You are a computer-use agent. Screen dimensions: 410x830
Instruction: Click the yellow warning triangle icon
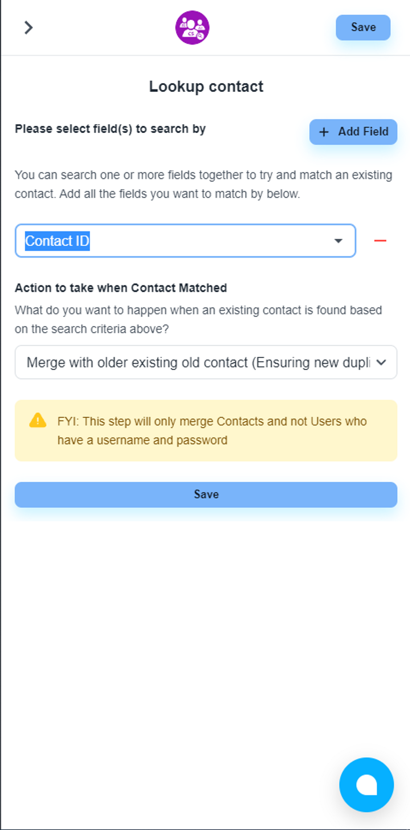pyautogui.click(x=38, y=421)
